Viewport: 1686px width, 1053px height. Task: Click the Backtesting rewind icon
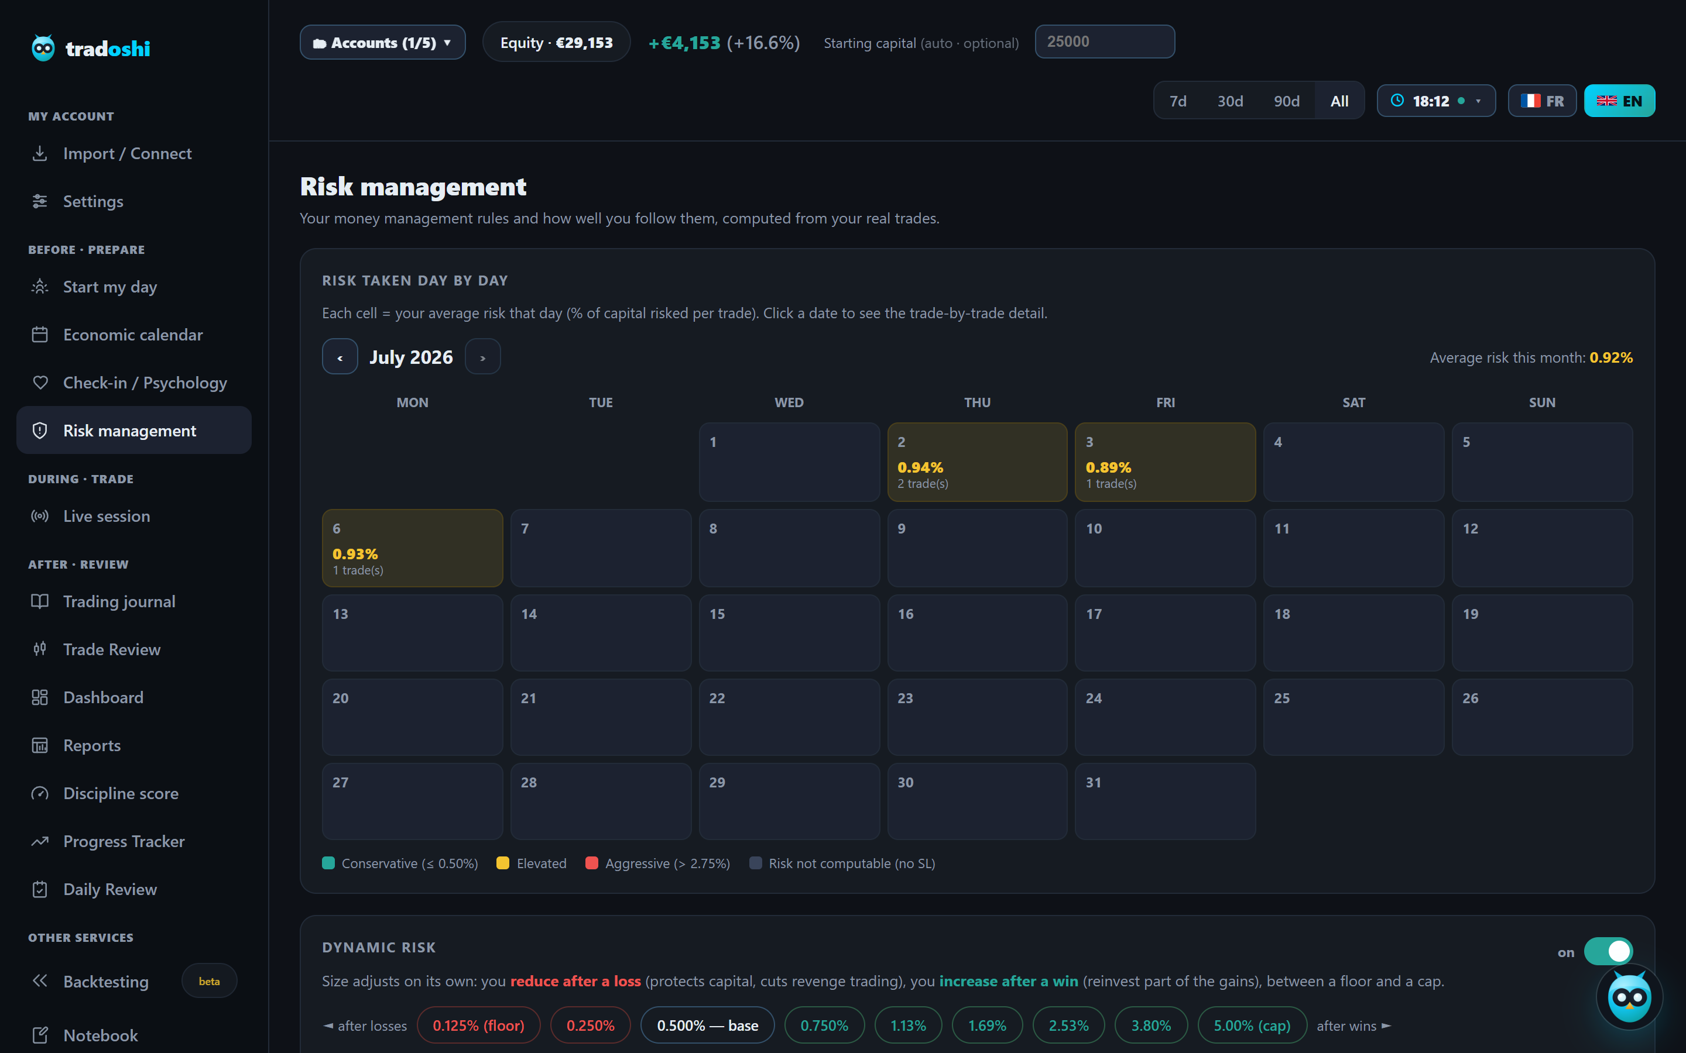pyautogui.click(x=40, y=980)
